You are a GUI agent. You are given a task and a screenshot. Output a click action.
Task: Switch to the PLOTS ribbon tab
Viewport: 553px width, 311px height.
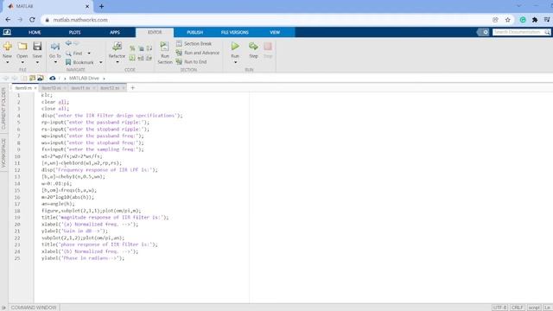pyautogui.click(x=75, y=32)
